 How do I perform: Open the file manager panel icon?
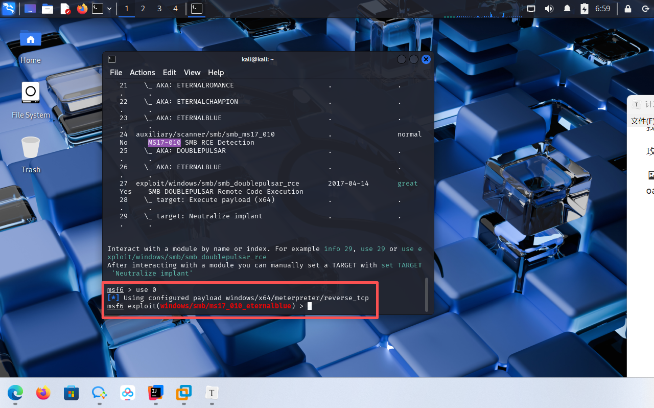pos(48,9)
